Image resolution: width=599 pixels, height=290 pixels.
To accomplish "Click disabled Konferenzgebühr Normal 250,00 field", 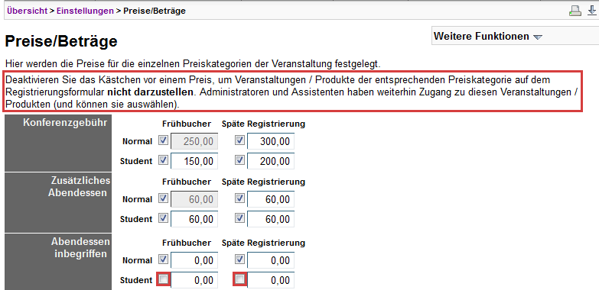I will point(194,141).
